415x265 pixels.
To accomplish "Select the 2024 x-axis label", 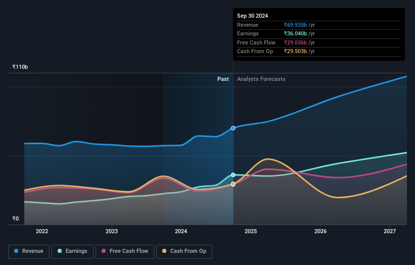I will coord(181,231).
